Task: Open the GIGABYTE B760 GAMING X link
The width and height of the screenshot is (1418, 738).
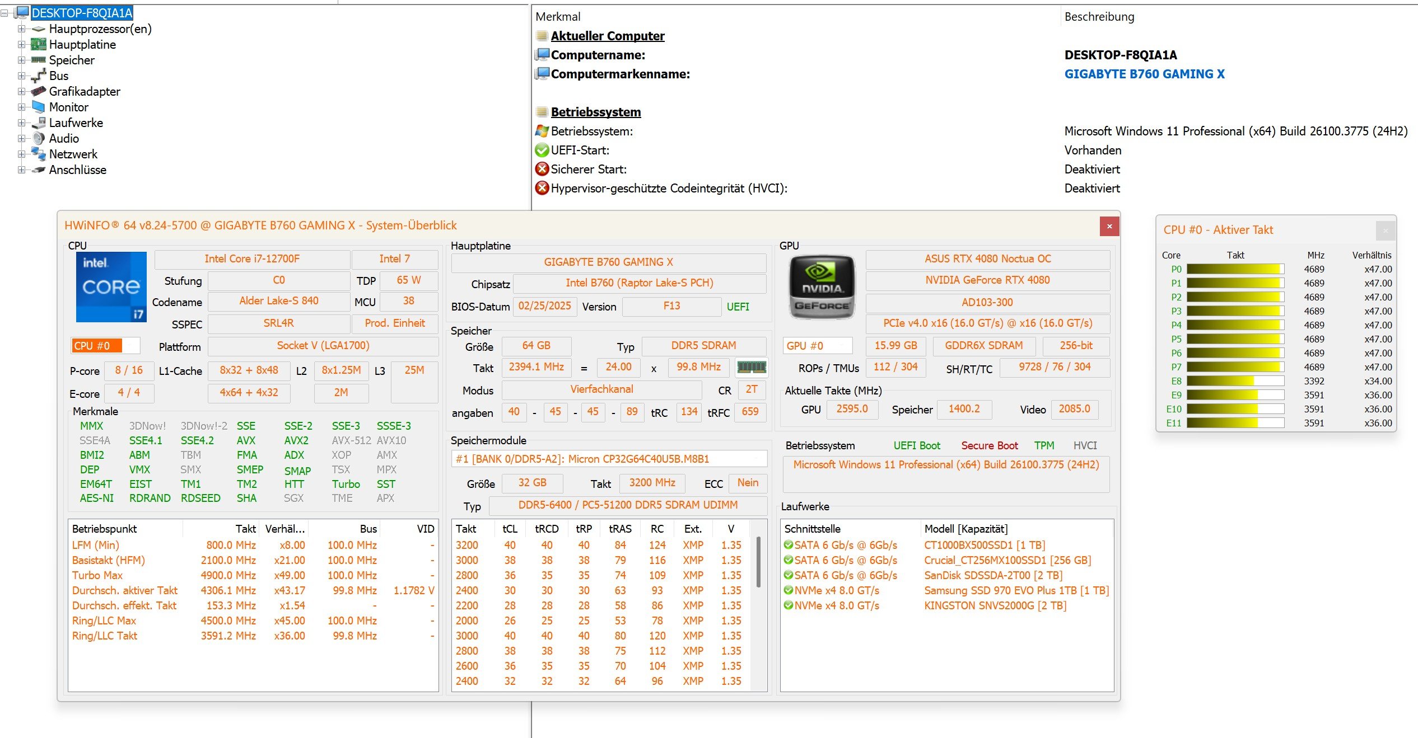Action: coord(1144,74)
